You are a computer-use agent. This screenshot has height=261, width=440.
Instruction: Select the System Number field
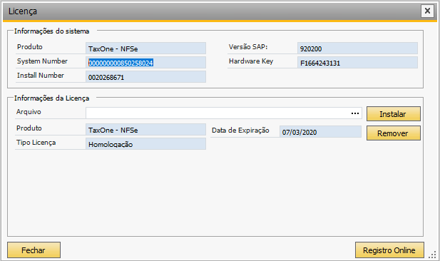145,63
